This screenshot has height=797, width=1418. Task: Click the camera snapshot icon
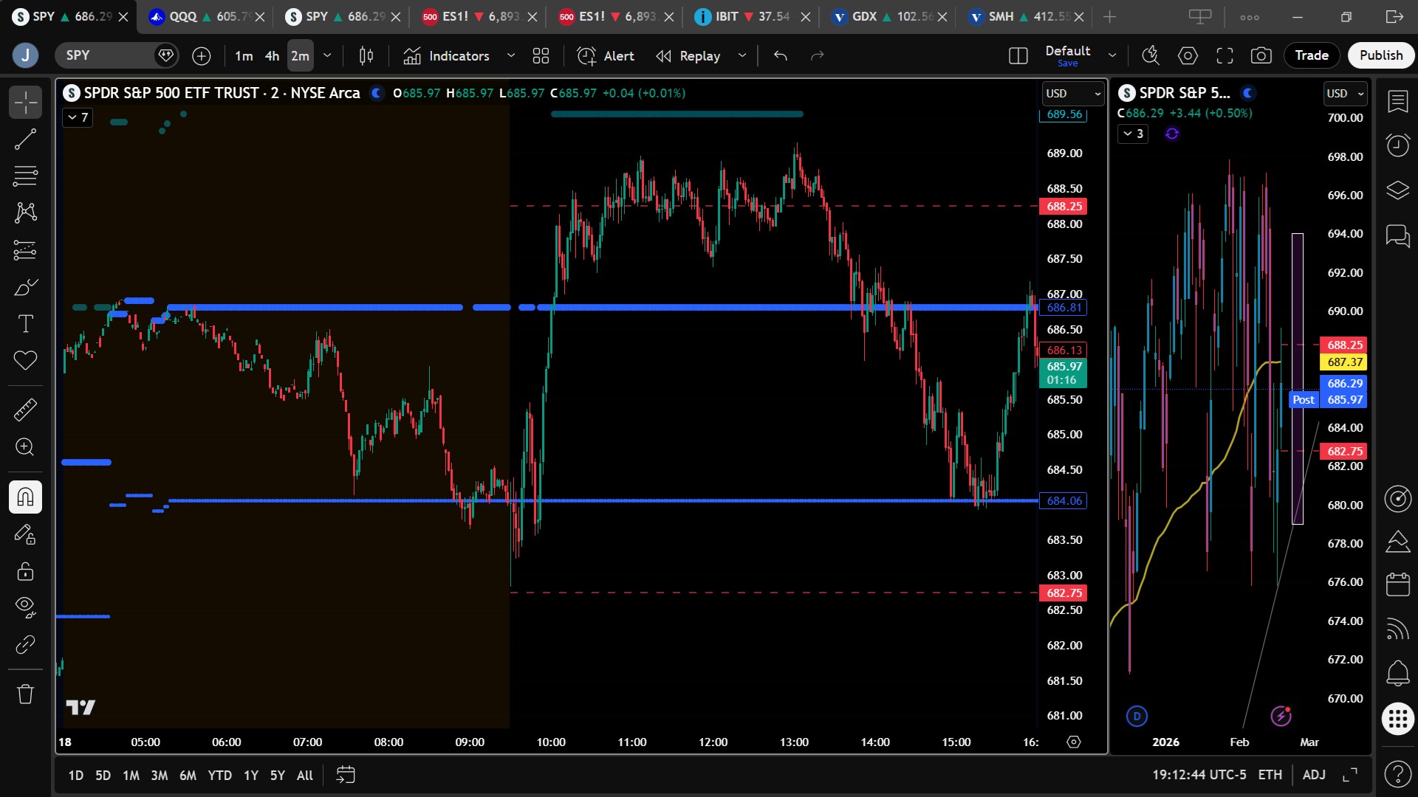tap(1261, 55)
